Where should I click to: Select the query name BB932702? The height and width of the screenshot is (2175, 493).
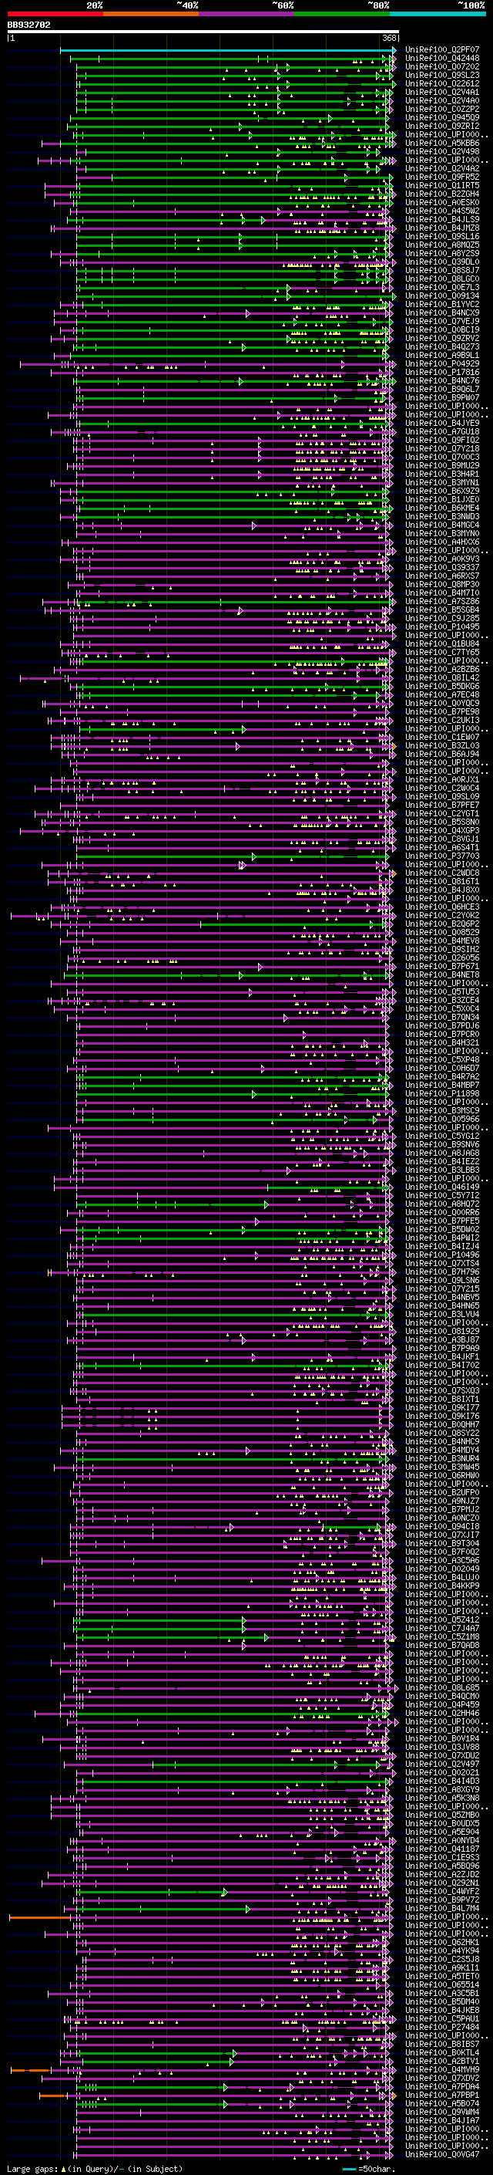pyautogui.click(x=29, y=25)
